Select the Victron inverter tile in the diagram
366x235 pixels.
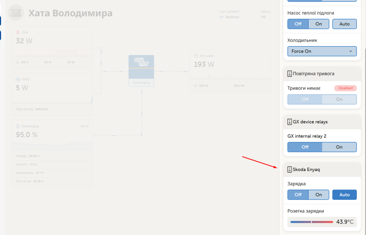141,71
